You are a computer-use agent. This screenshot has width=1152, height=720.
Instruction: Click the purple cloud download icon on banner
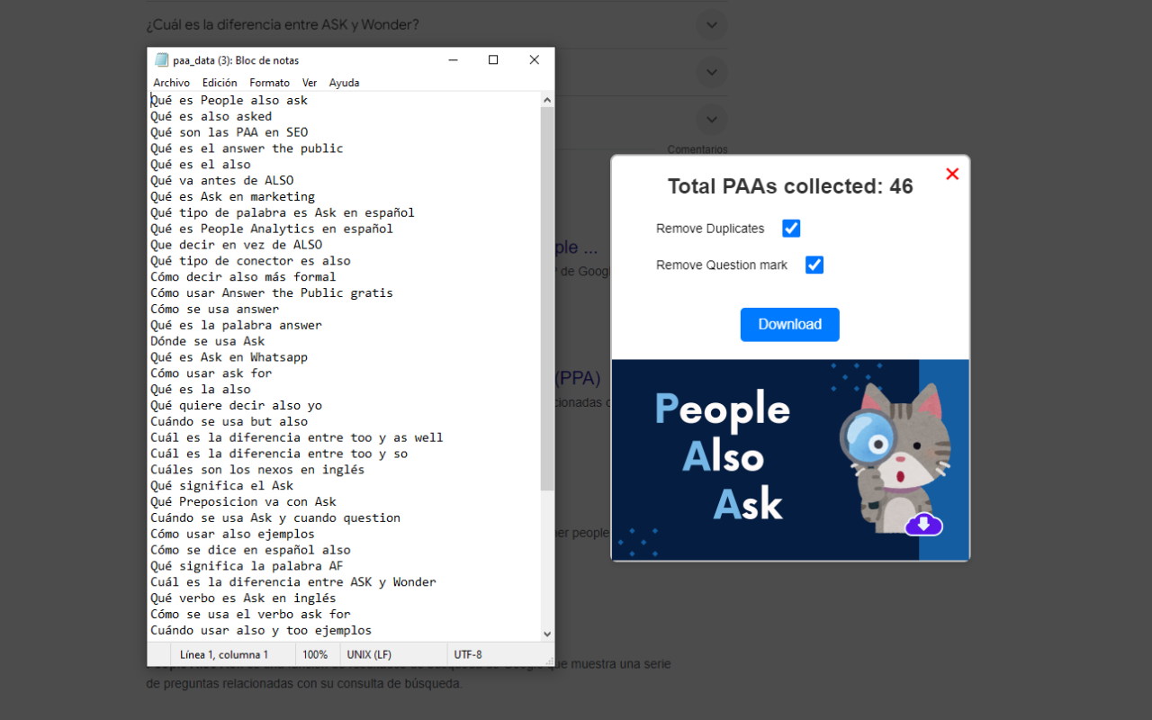[923, 524]
